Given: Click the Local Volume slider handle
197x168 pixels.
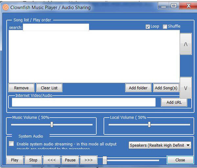Looking at the screenshot, I should (x=149, y=124).
